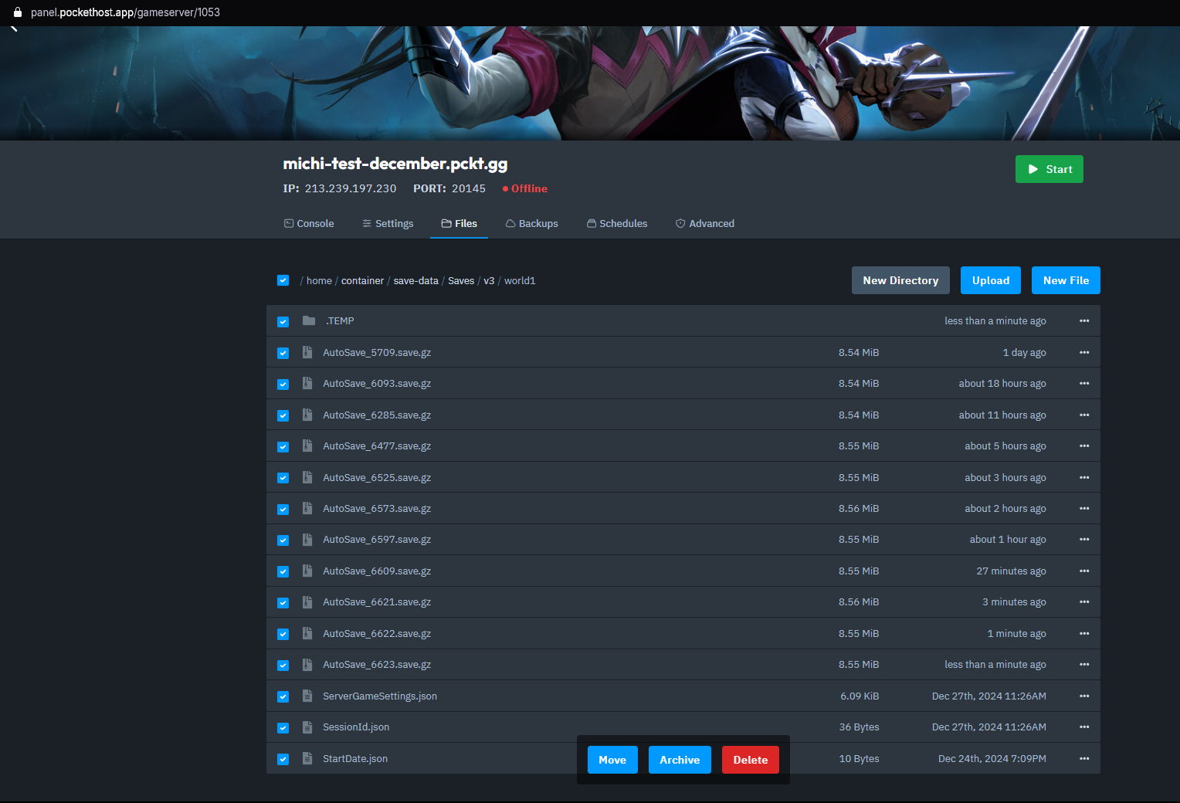Click file icon for AutoSave_5709.save.gz
The width and height of the screenshot is (1180, 803).
307,352
